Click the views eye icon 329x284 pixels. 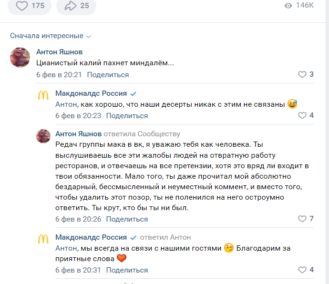288,6
